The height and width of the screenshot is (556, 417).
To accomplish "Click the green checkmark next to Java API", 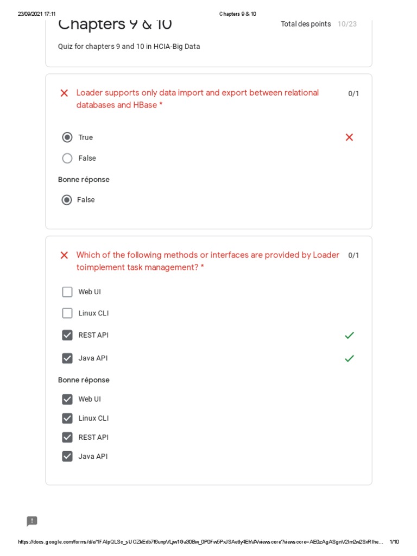I will (x=349, y=358).
